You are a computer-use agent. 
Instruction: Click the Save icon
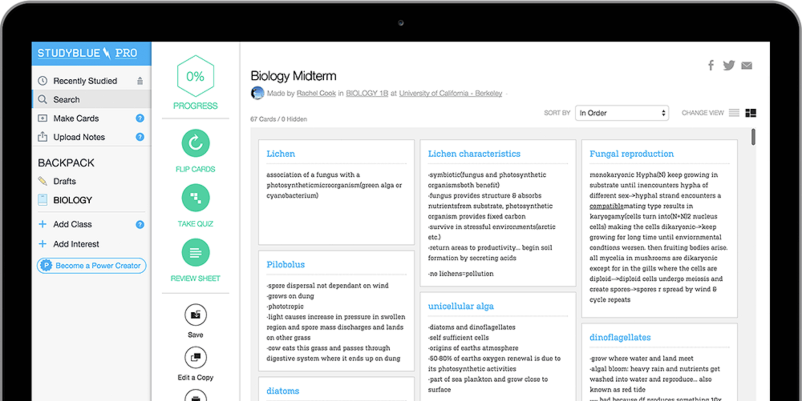tap(195, 315)
